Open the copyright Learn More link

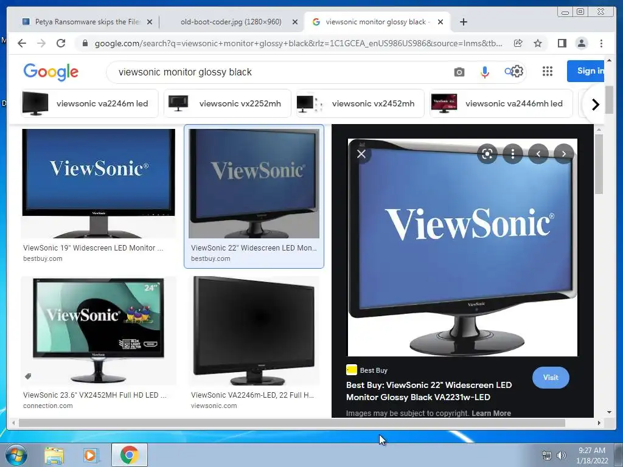point(491,413)
